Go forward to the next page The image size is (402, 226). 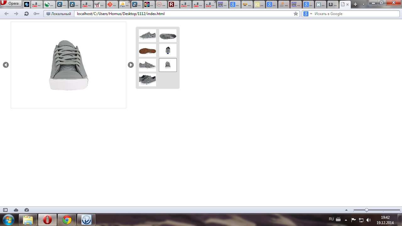(x=16, y=14)
